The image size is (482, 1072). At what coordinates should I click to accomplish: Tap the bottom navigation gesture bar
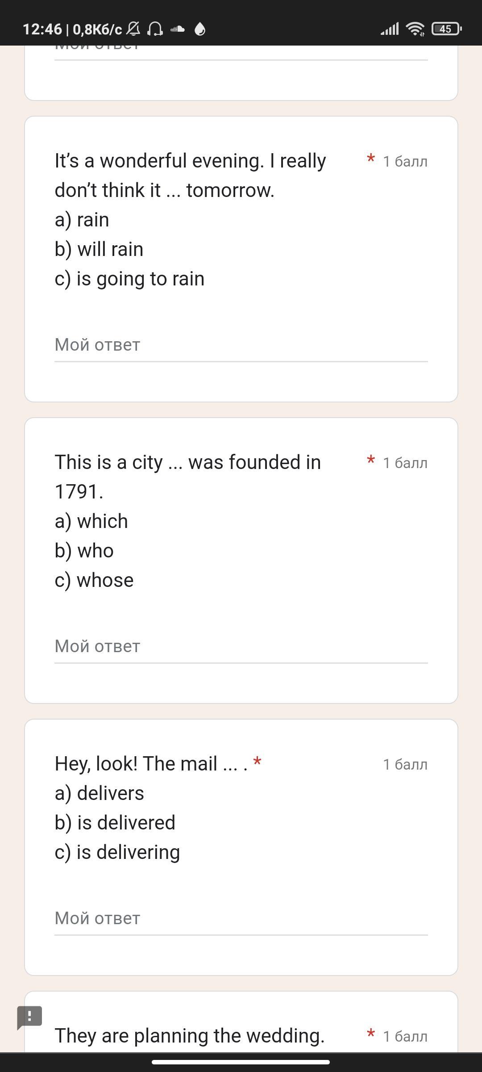pyautogui.click(x=241, y=1062)
